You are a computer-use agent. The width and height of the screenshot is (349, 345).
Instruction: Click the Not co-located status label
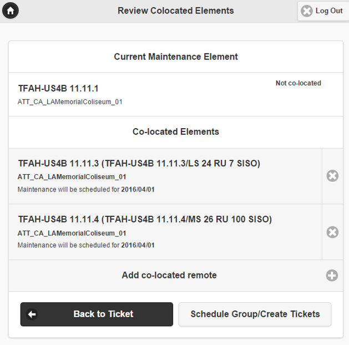pyautogui.click(x=298, y=83)
